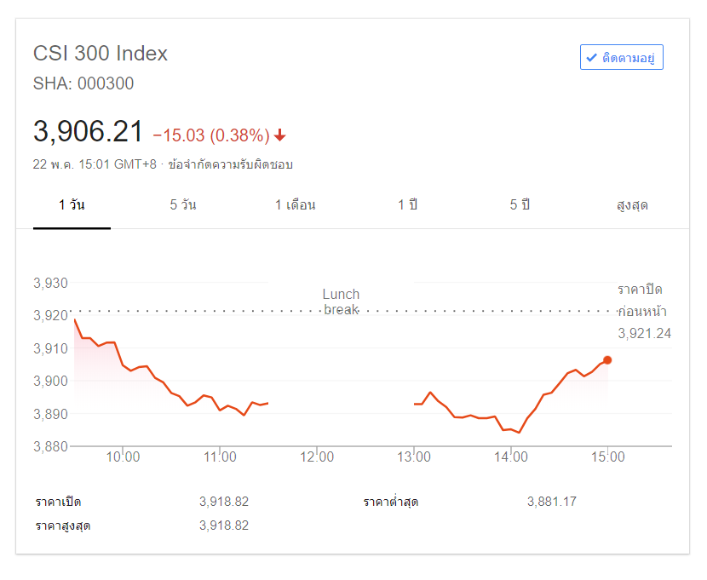Viewport: 707px width, 580px height.
Task: Toggle the ติดตามอยู่ follow button
Action: tap(621, 57)
